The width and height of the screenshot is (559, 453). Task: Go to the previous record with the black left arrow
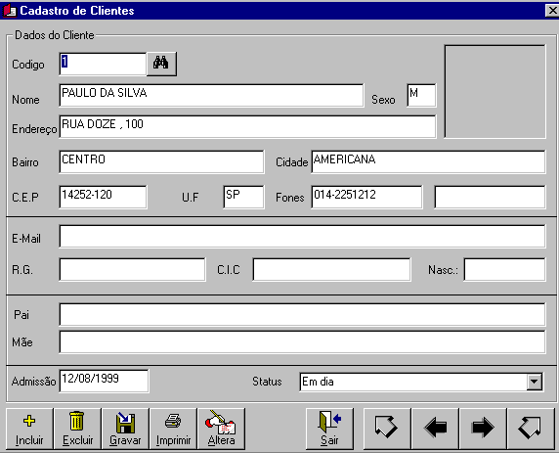[x=435, y=429]
